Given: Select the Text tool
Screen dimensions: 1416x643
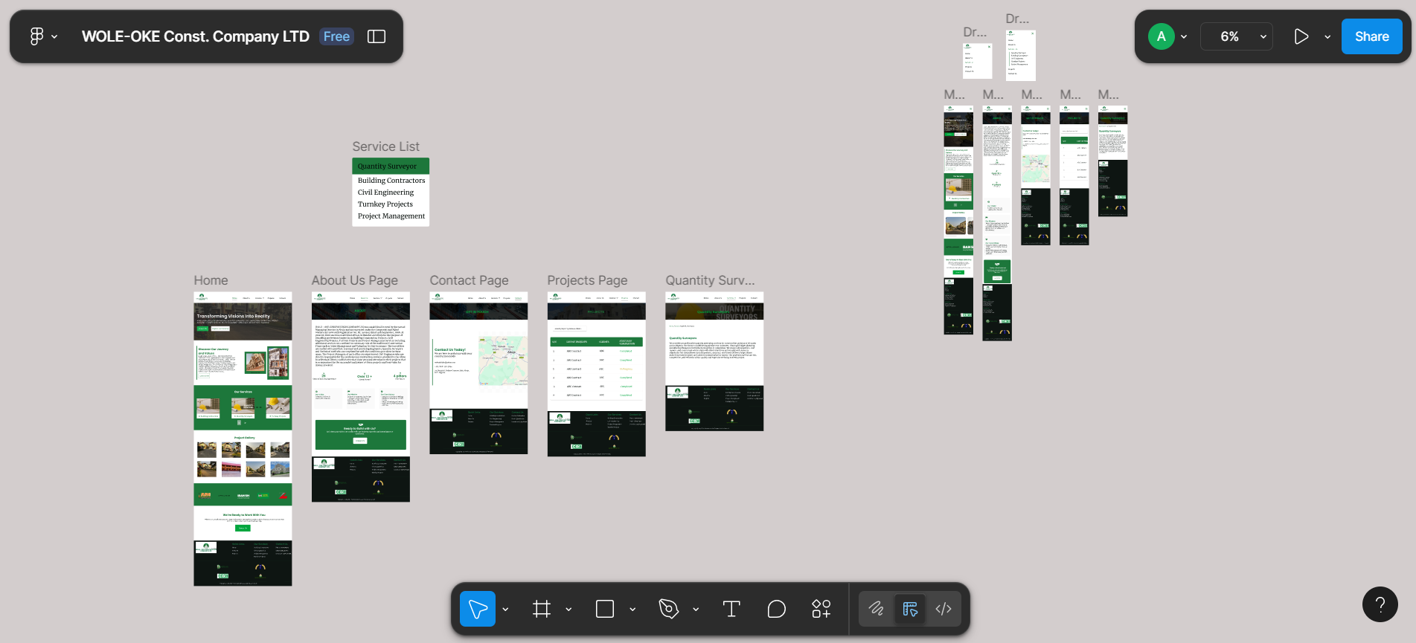Looking at the screenshot, I should pyautogui.click(x=731, y=609).
